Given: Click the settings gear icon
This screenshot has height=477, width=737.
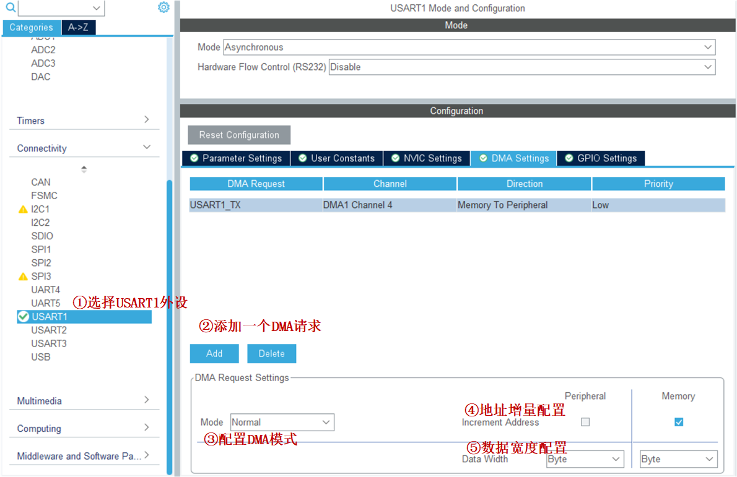Looking at the screenshot, I should click(x=164, y=7).
